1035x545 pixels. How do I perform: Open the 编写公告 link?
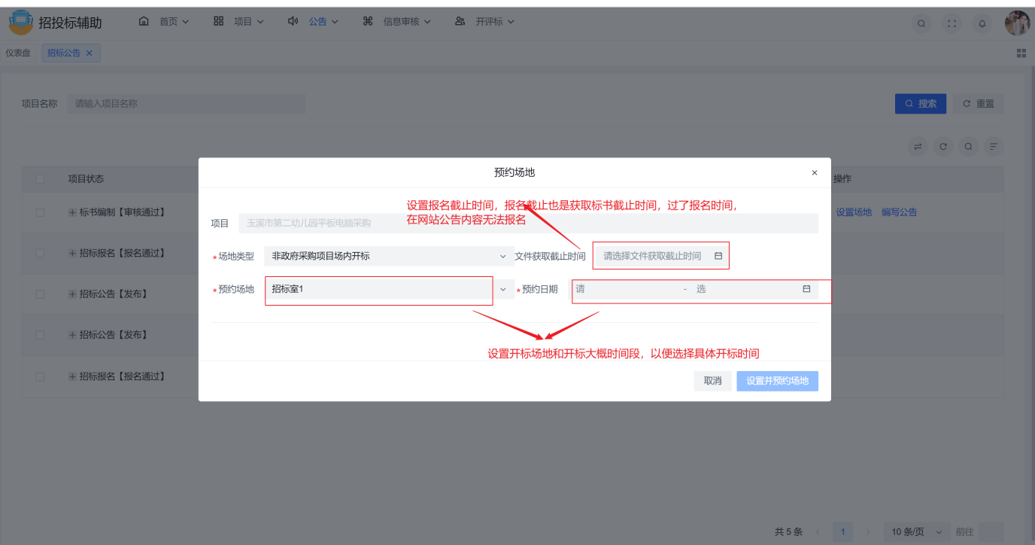(x=900, y=212)
